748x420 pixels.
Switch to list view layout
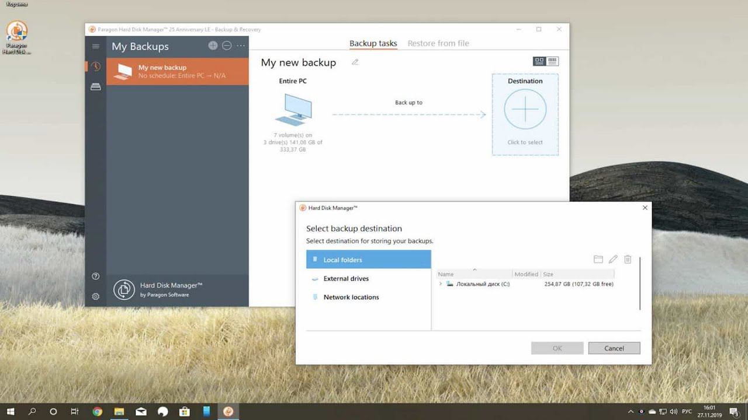pyautogui.click(x=552, y=61)
